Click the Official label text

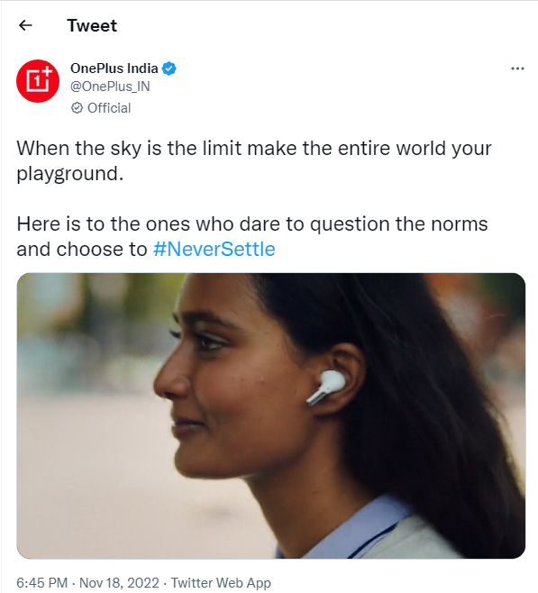[x=109, y=108]
